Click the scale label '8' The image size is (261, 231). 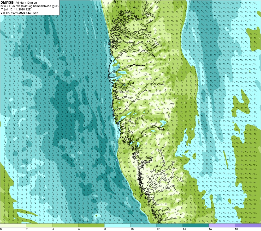(x=105, y=229)
